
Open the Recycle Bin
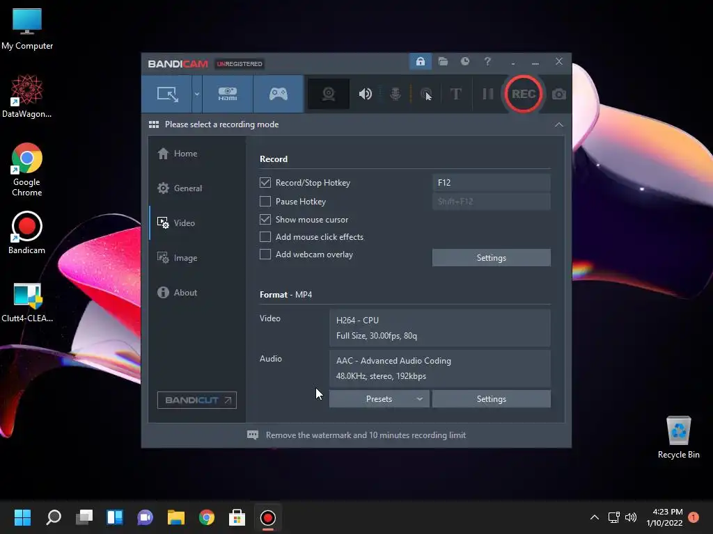[678, 437]
